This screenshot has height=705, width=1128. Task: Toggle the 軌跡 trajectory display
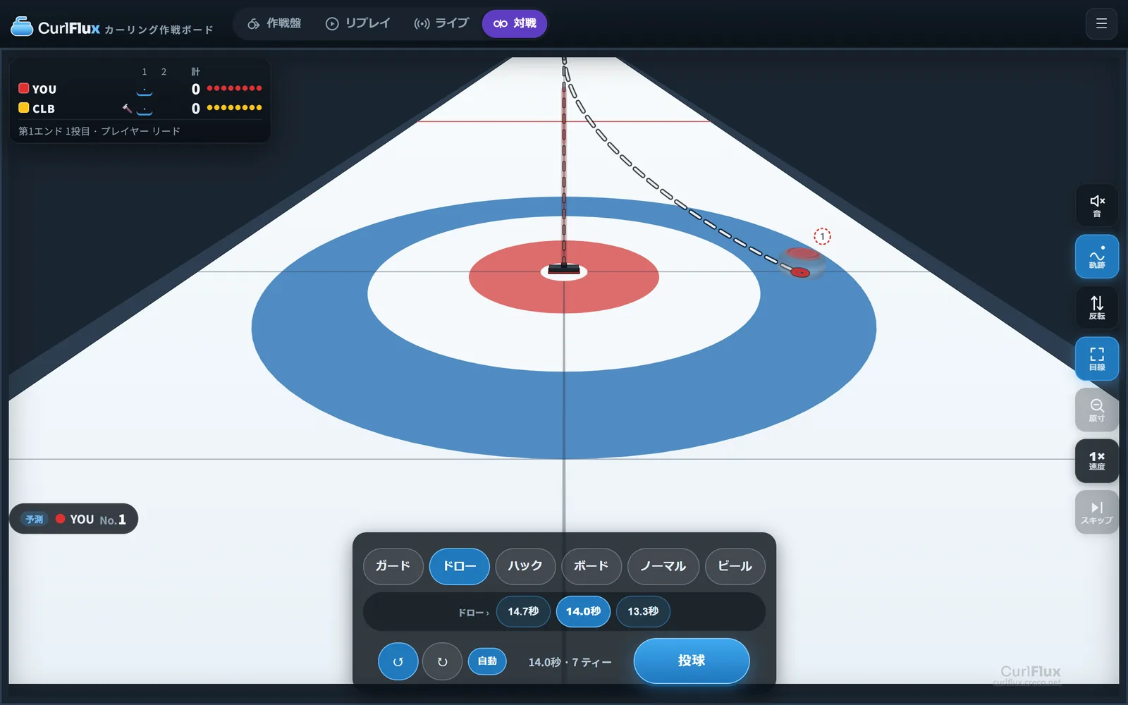tap(1097, 257)
